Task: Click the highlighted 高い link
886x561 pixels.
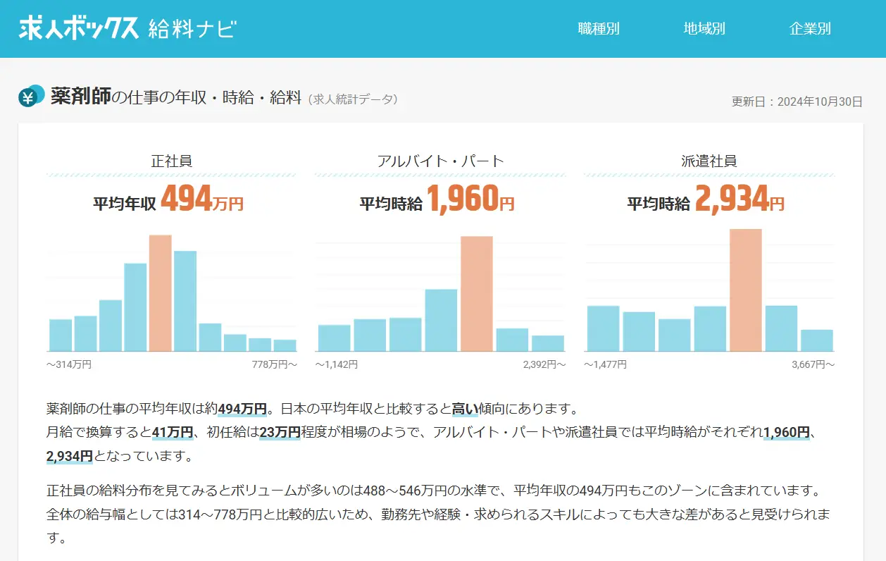Action: coord(466,407)
